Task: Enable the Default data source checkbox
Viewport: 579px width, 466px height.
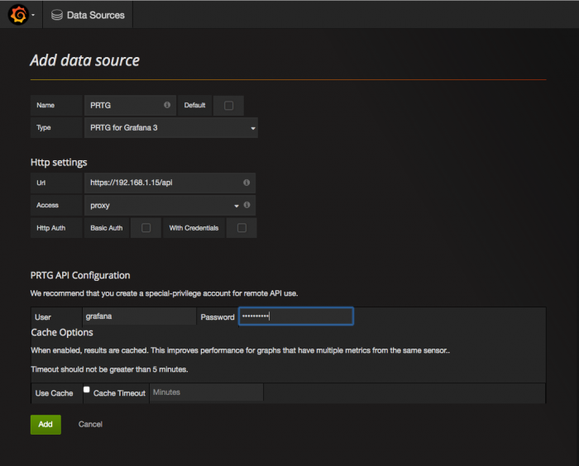Action: click(228, 106)
